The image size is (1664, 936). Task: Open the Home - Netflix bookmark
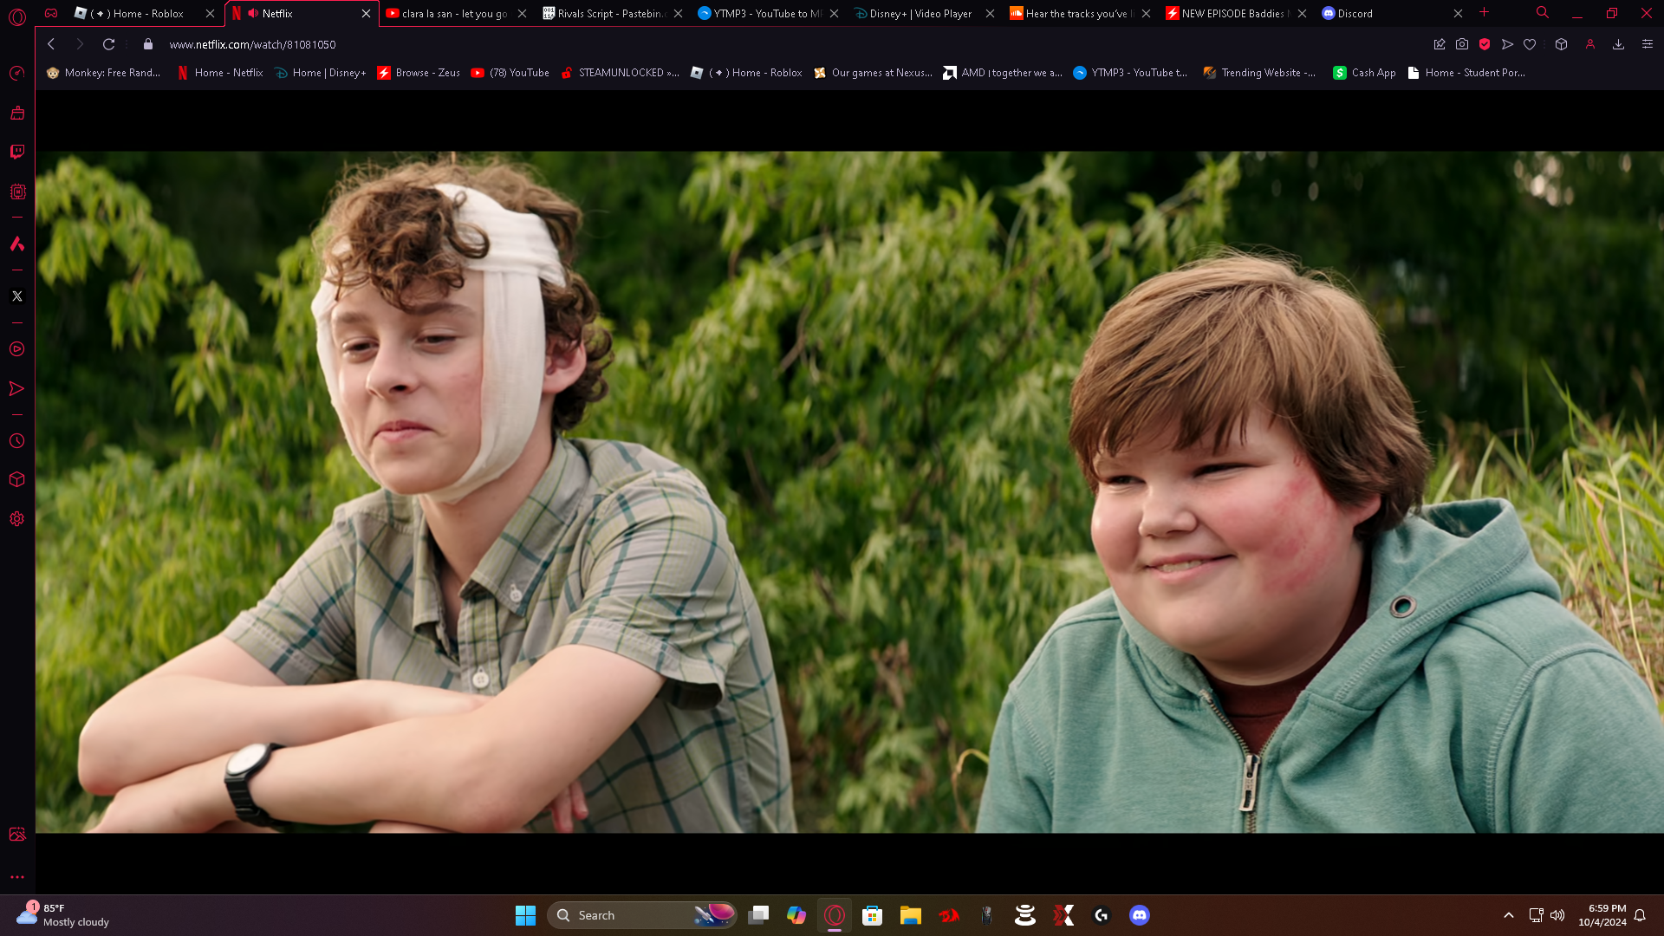coord(220,73)
